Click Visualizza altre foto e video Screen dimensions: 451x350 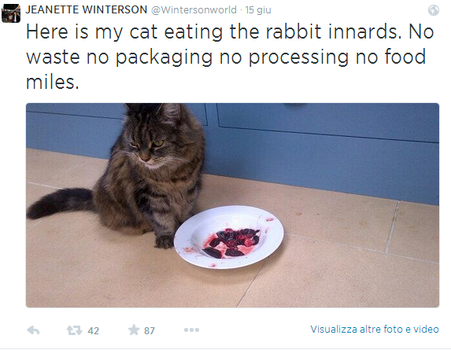[375, 330]
